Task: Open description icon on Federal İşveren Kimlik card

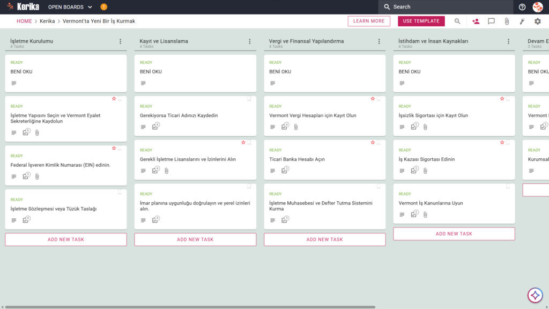Action: (13, 176)
